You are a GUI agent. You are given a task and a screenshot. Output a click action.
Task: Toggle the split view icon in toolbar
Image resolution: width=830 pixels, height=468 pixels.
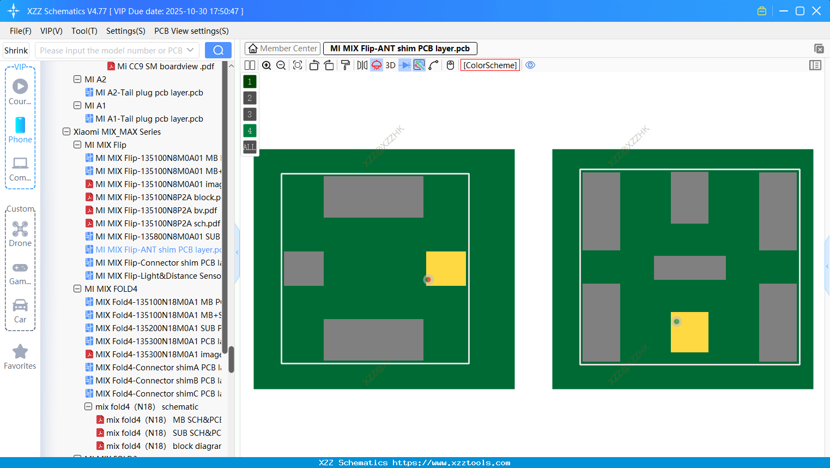pyautogui.click(x=250, y=65)
